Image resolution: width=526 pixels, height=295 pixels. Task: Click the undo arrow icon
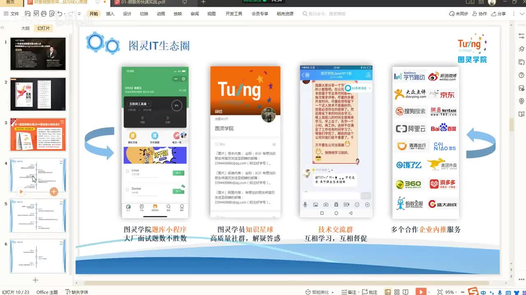(60, 14)
